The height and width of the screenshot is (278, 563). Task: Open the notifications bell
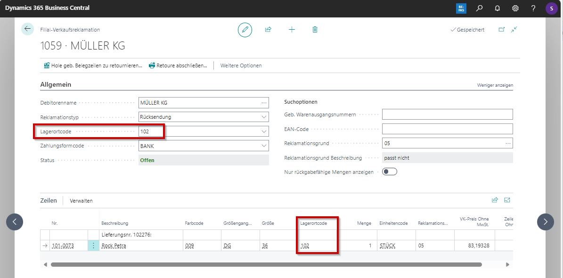[x=497, y=8]
